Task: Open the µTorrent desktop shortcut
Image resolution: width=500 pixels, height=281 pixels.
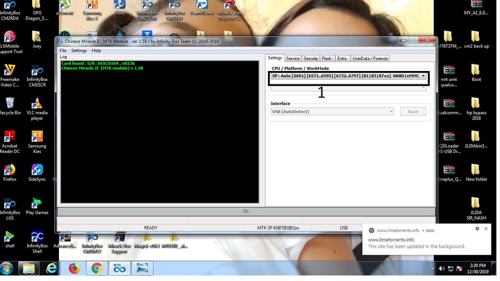Action: 65,8
